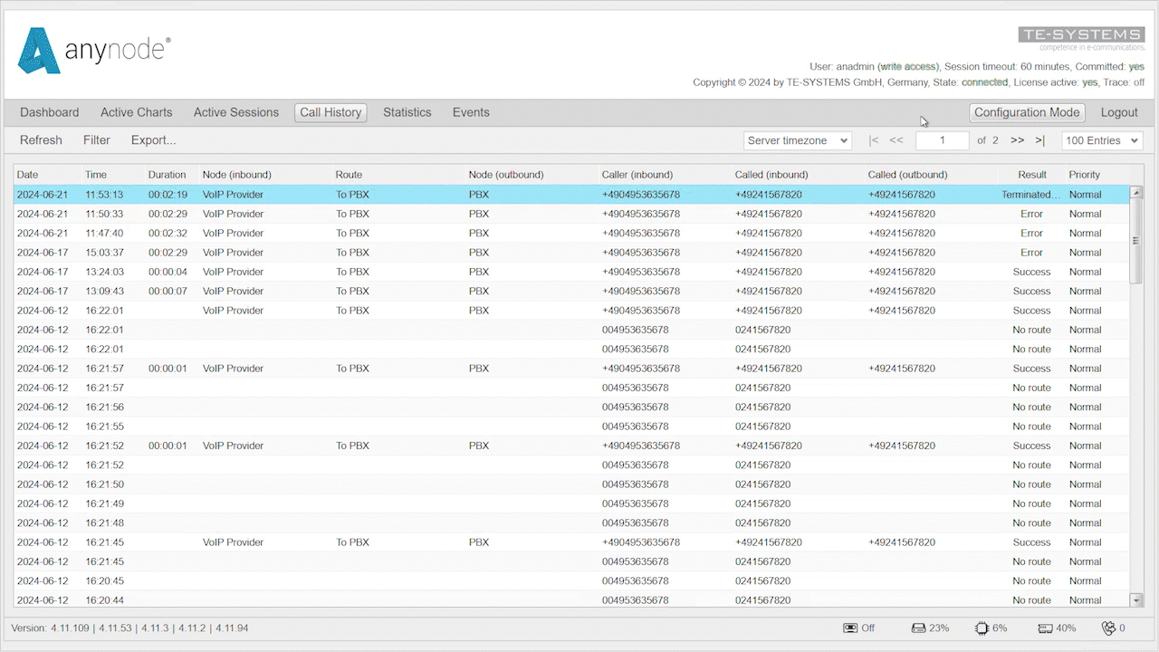
Task: Select the row at 16:21:55
Action: (x=572, y=427)
